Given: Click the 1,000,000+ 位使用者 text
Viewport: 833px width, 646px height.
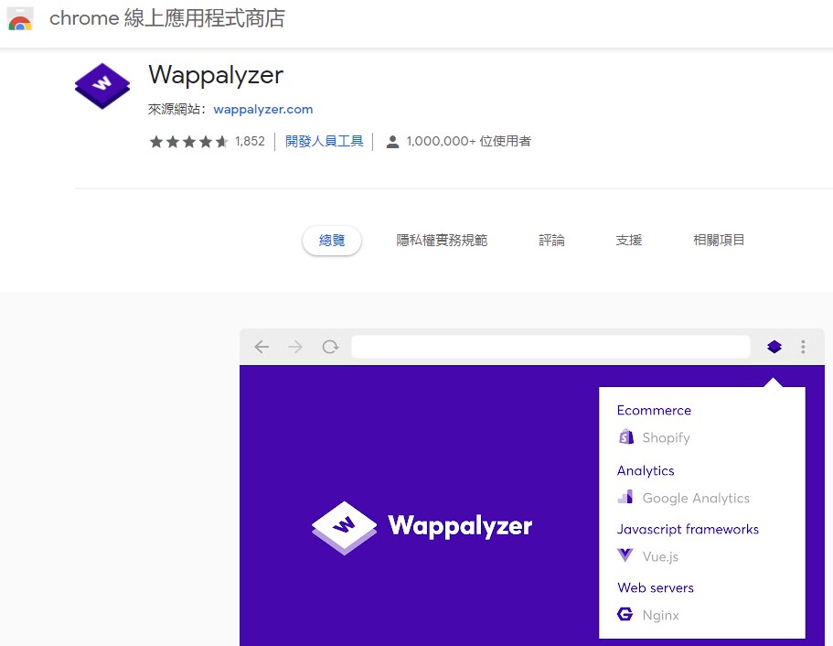Looking at the screenshot, I should click(x=468, y=142).
